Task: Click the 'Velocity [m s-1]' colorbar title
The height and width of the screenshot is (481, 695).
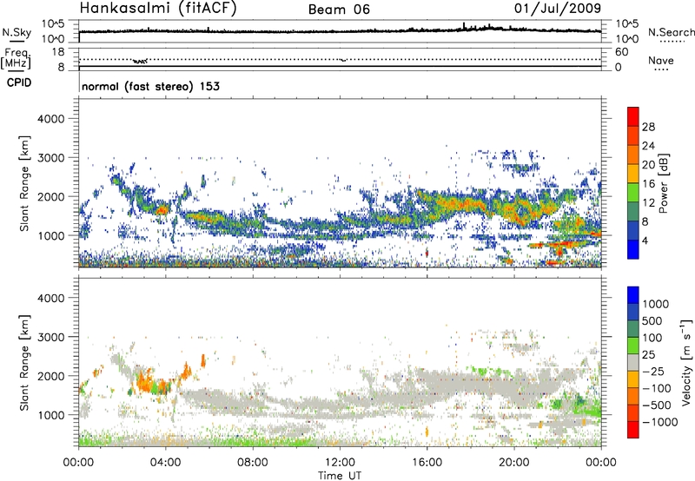Action: click(x=686, y=362)
